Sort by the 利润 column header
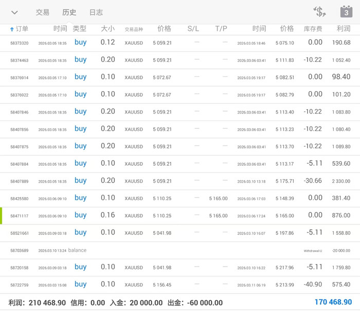This screenshot has width=360, height=317. (343, 29)
